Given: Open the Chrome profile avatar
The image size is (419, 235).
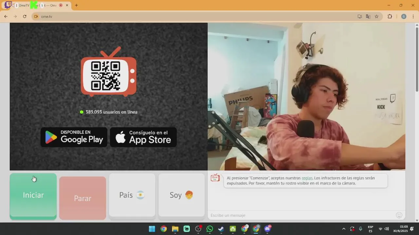Looking at the screenshot, I should [x=404, y=16].
